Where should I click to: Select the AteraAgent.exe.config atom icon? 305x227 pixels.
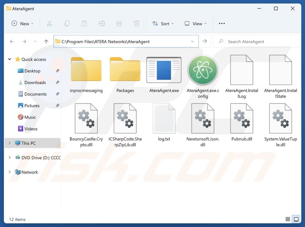click(x=203, y=70)
